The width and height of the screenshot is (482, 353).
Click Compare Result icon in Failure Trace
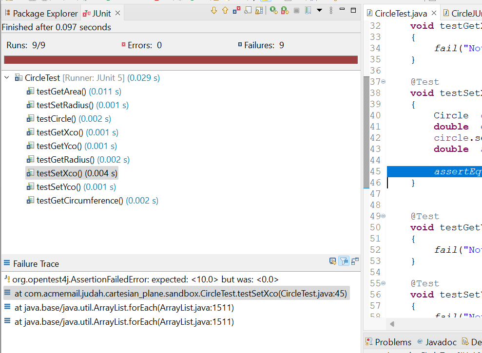click(355, 261)
